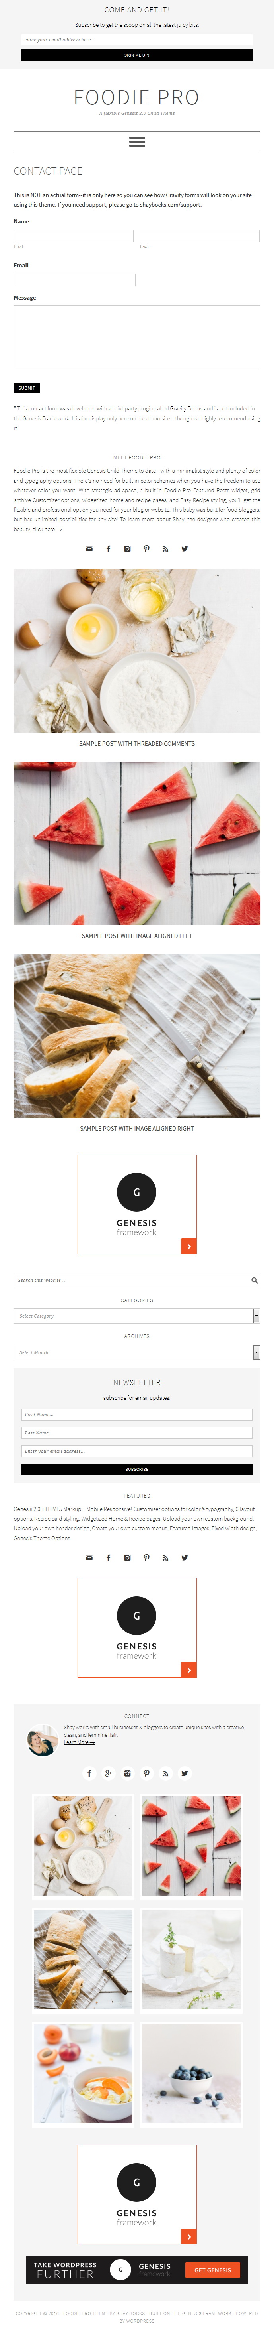Click the RSS icon below the Features text
The height and width of the screenshot is (2333, 274).
(x=165, y=1557)
